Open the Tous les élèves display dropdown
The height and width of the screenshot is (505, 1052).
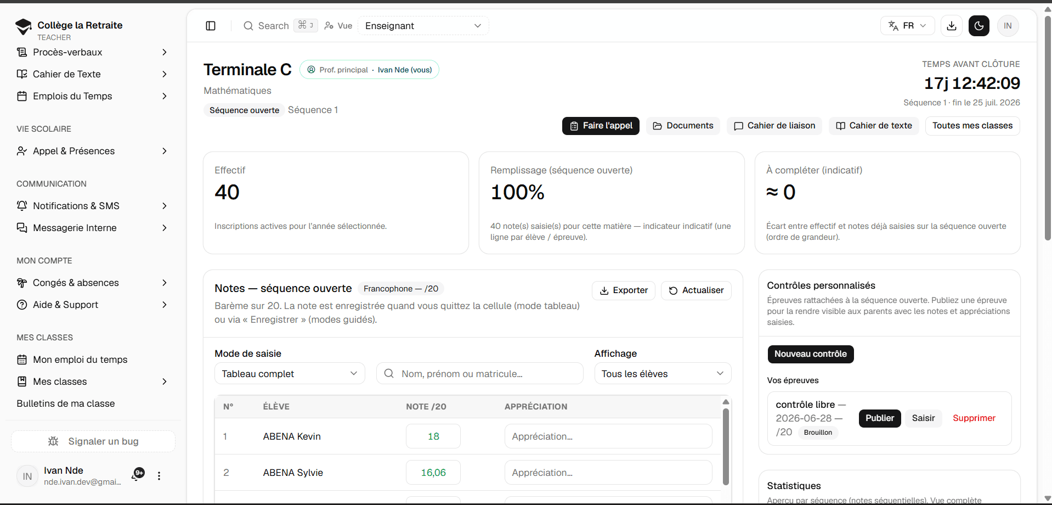click(x=663, y=373)
